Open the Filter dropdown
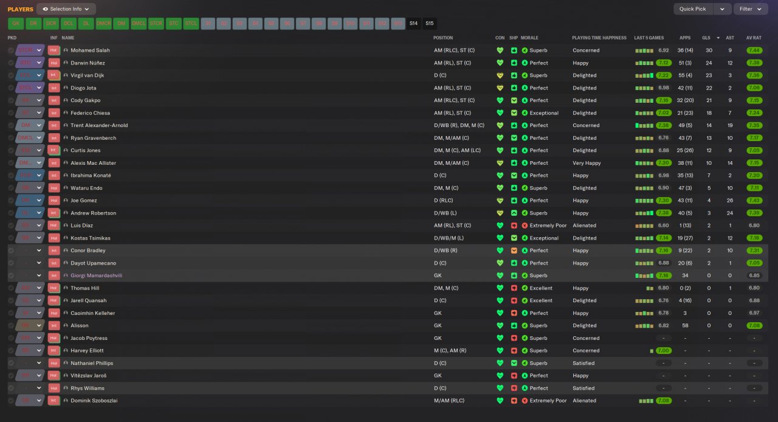The width and height of the screenshot is (778, 422). tap(751, 9)
